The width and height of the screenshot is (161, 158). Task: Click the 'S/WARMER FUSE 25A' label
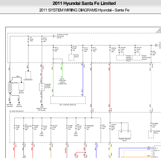pyautogui.click(x=90, y=127)
